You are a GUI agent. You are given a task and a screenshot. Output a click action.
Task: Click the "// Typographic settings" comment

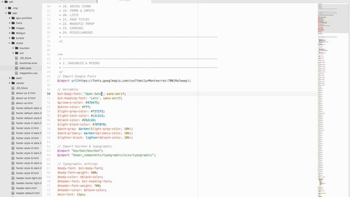click(x=78, y=164)
